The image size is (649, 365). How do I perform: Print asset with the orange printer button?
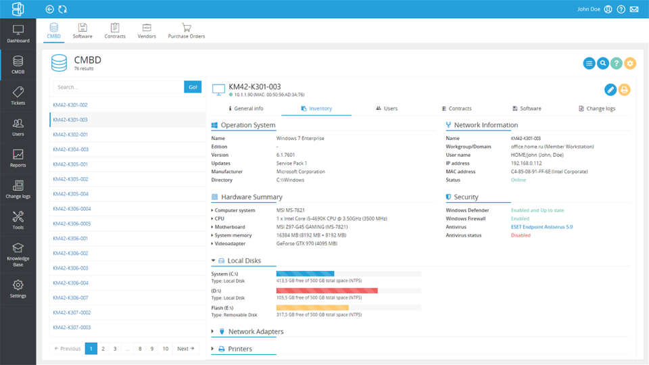coord(624,89)
